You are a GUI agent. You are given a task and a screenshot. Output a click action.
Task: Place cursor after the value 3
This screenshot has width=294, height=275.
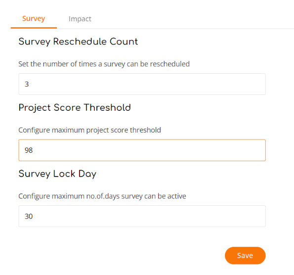[x=30, y=84]
